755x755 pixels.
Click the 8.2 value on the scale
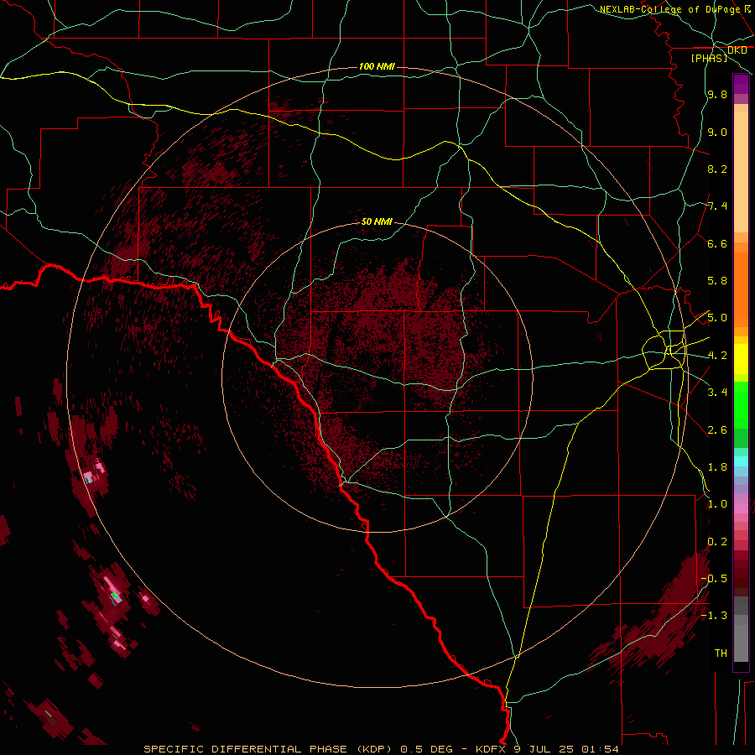point(717,169)
